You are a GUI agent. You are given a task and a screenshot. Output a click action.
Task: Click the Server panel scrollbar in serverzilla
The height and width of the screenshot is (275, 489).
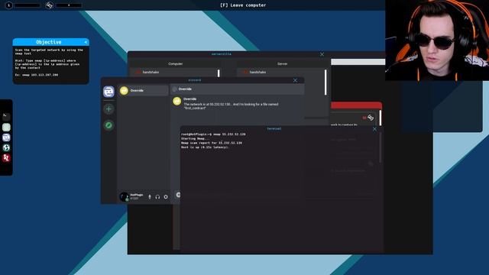click(325, 82)
